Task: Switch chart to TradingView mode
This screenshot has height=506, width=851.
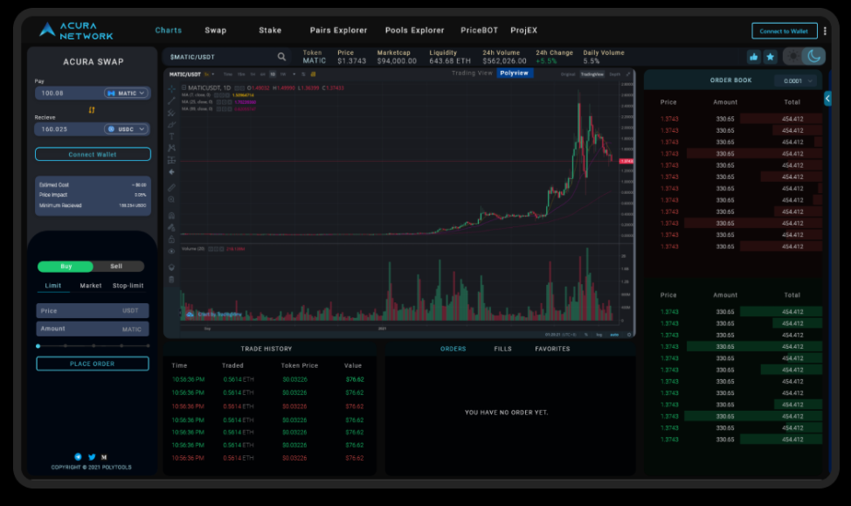Action: coord(592,74)
